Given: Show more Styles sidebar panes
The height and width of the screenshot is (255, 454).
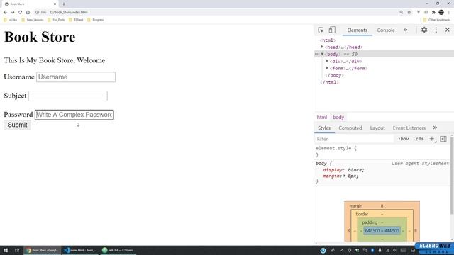Looking at the screenshot, I should (x=435, y=127).
